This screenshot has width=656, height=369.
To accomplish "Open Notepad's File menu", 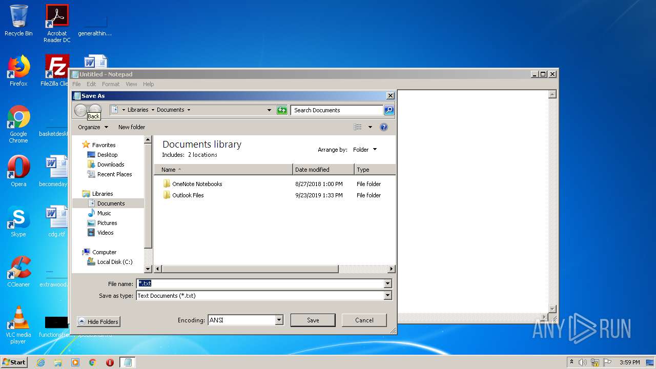I will pyautogui.click(x=76, y=84).
